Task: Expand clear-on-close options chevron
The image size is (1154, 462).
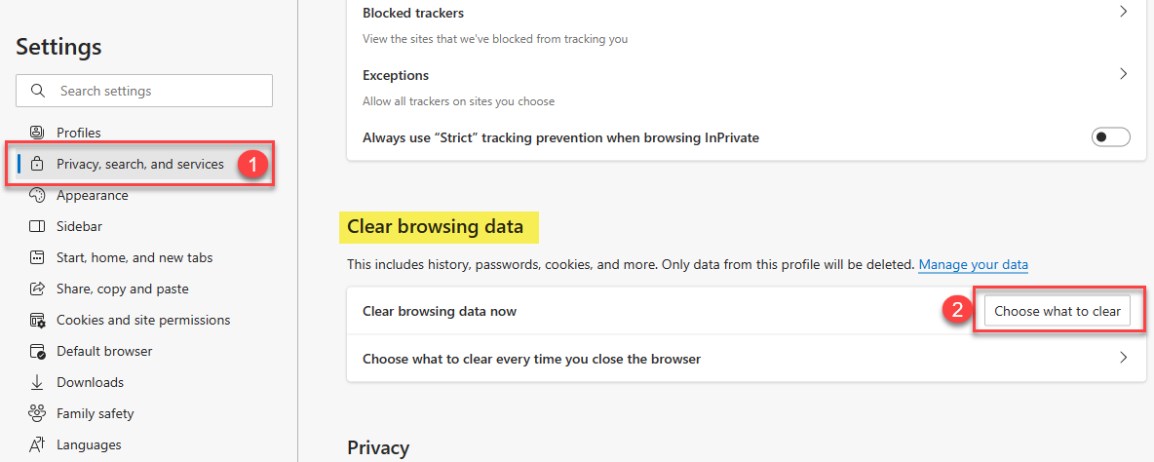Action: [1123, 358]
